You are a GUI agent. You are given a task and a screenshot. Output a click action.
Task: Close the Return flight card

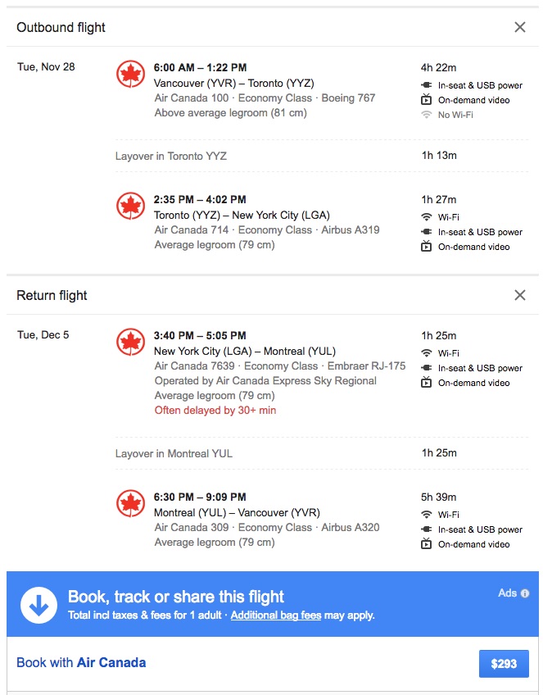point(520,295)
